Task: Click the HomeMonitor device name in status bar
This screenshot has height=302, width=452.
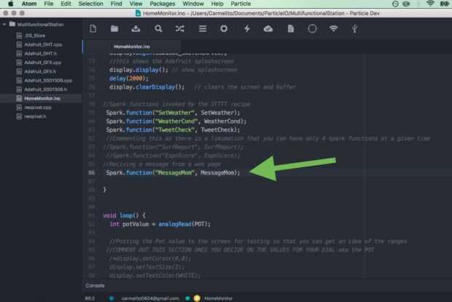Action: point(218,298)
